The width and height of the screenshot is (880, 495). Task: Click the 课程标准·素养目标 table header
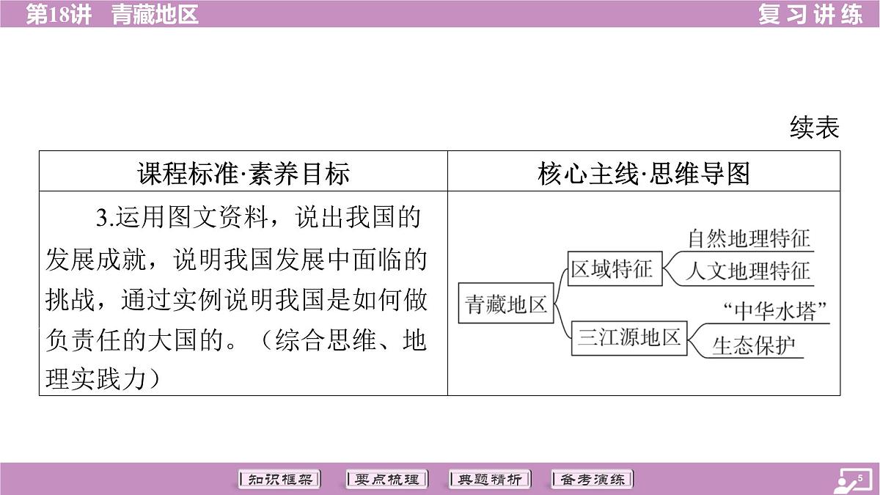click(x=243, y=173)
